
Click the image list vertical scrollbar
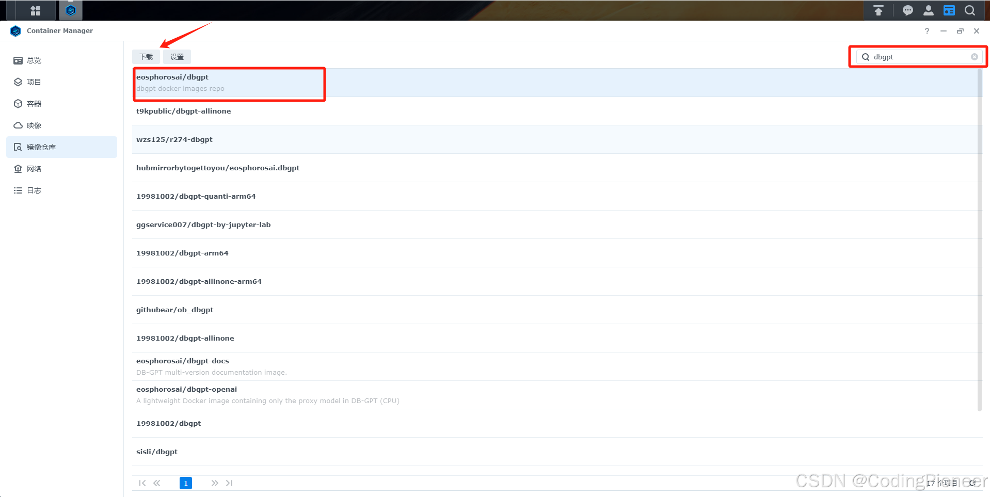[980, 240]
